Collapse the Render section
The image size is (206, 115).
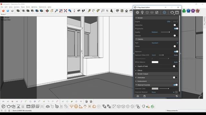136,18
